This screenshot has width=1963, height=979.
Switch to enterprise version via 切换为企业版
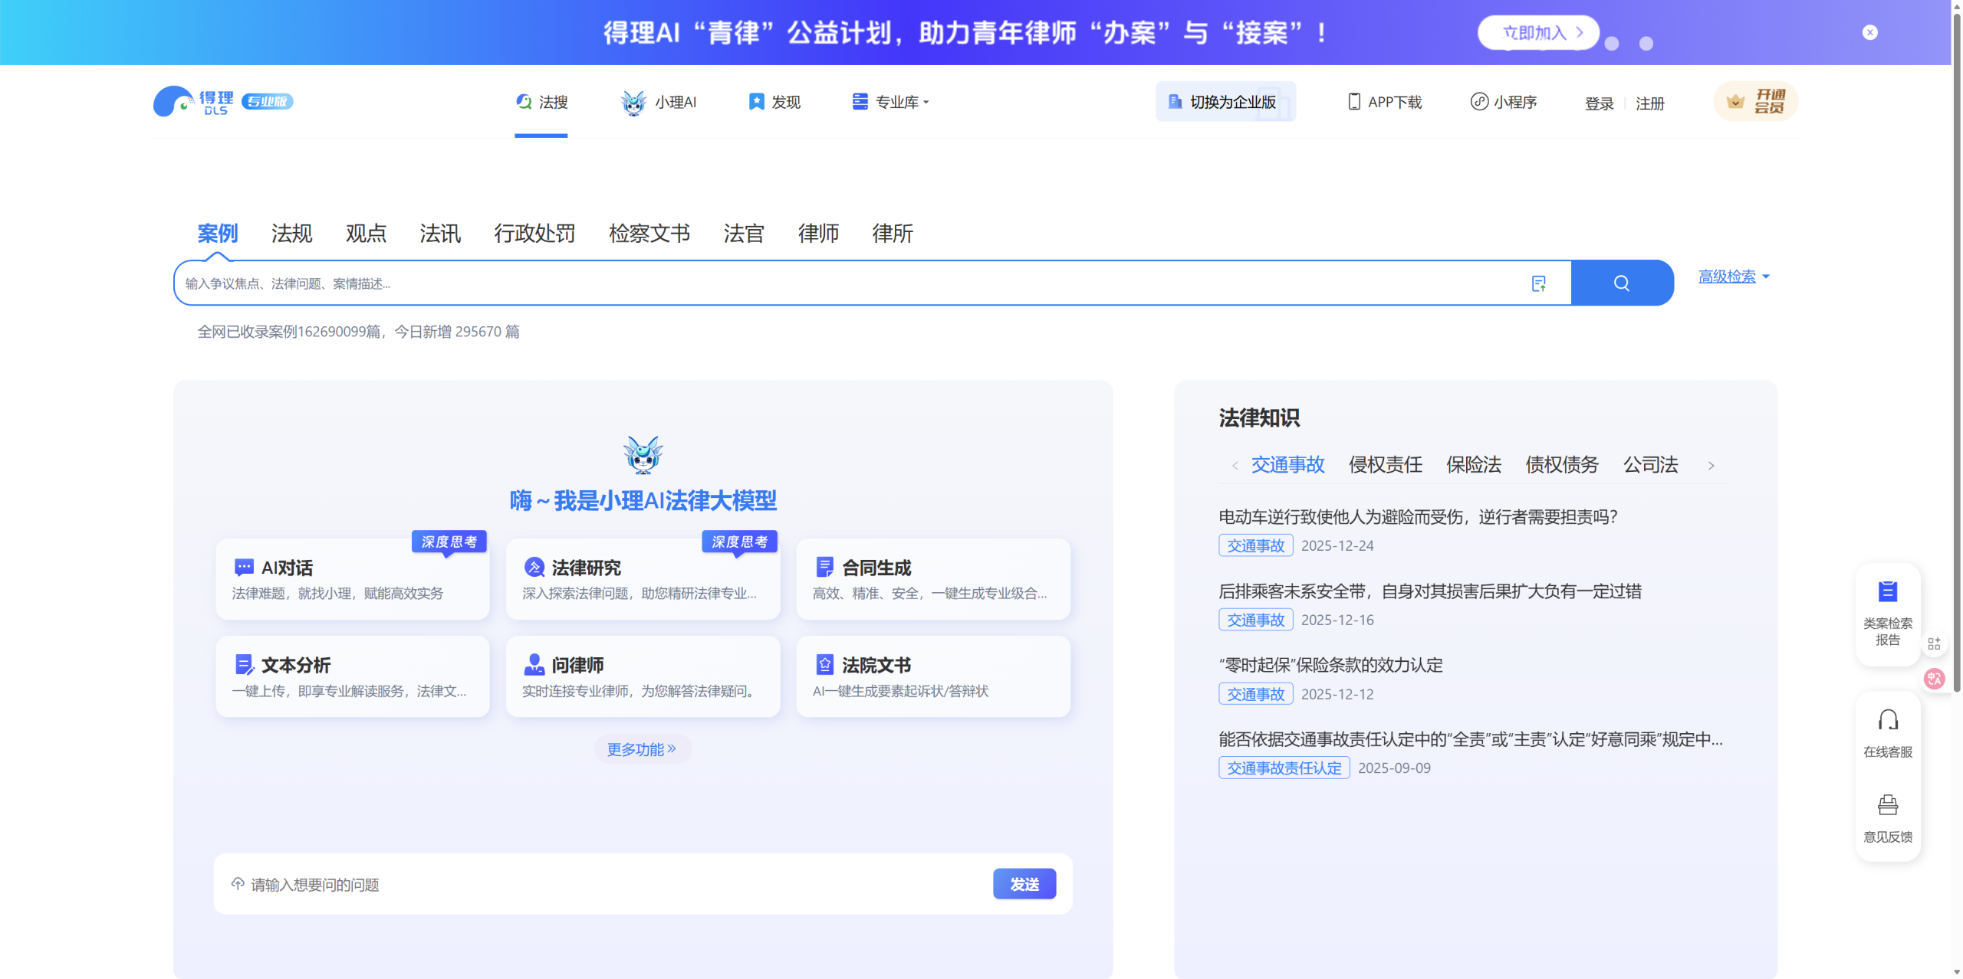(x=1225, y=100)
